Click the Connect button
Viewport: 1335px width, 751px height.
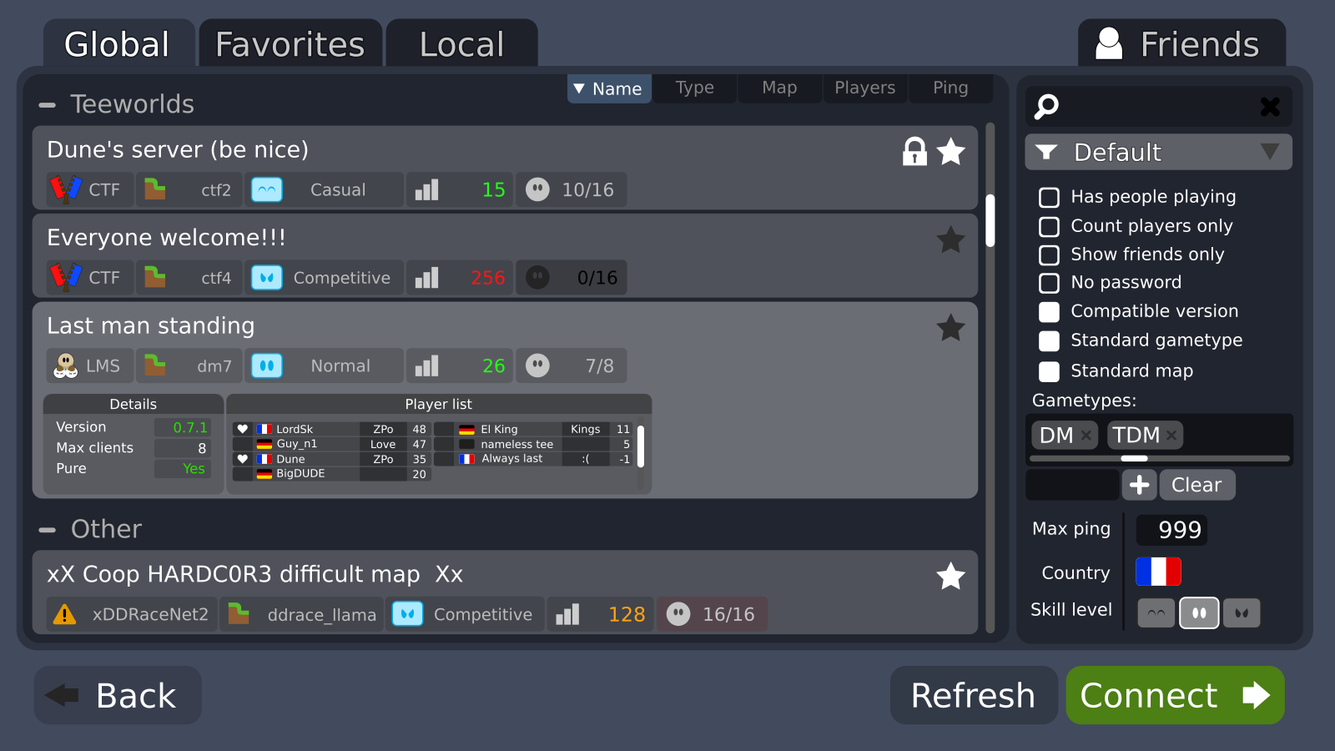pos(1175,695)
